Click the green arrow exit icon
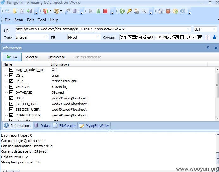This screenshot has height=172, width=219. click(29, 11)
